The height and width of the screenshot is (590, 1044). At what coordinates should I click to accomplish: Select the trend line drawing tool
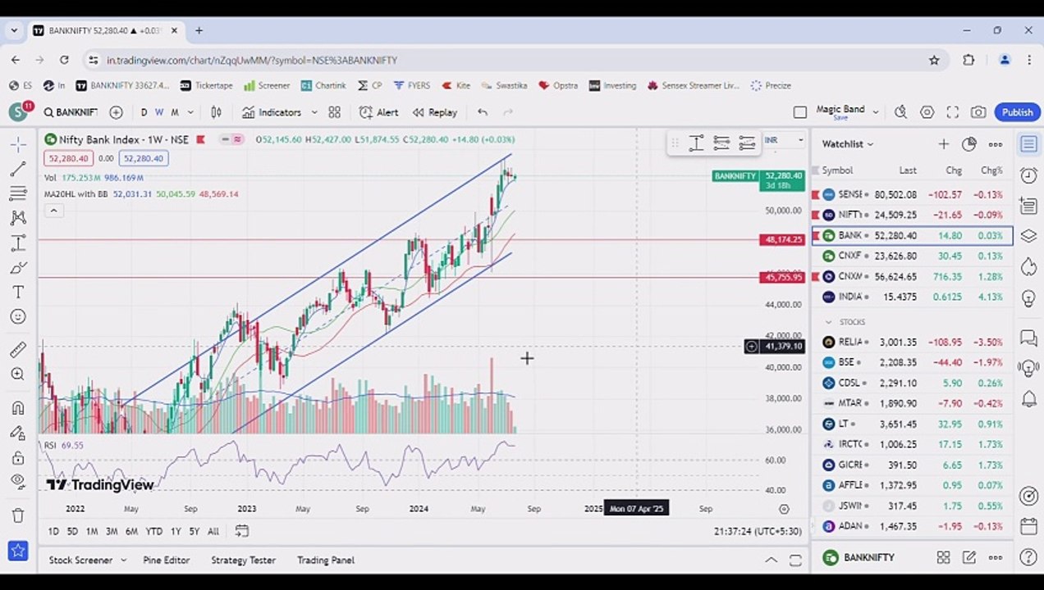click(x=17, y=170)
